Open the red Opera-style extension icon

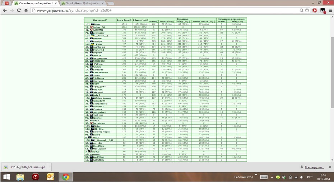pyautogui.click(x=315, y=10)
